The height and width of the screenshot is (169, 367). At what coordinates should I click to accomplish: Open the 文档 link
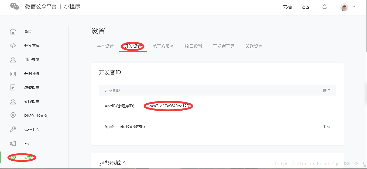coord(287,7)
